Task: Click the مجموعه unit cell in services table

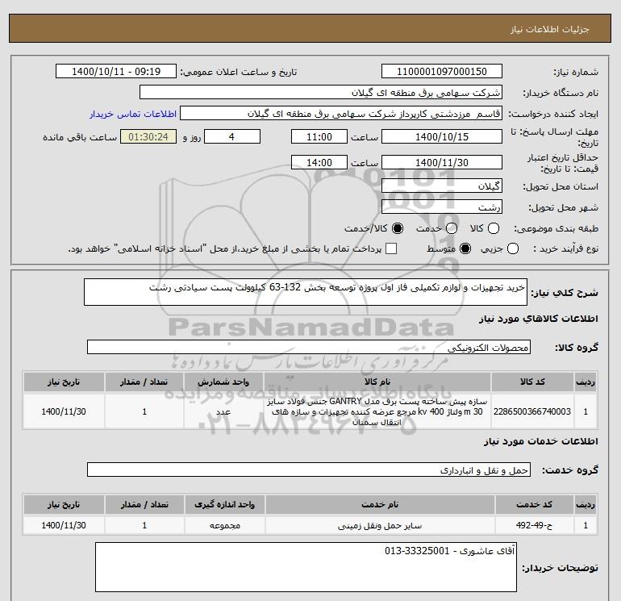Action: pyautogui.click(x=224, y=525)
